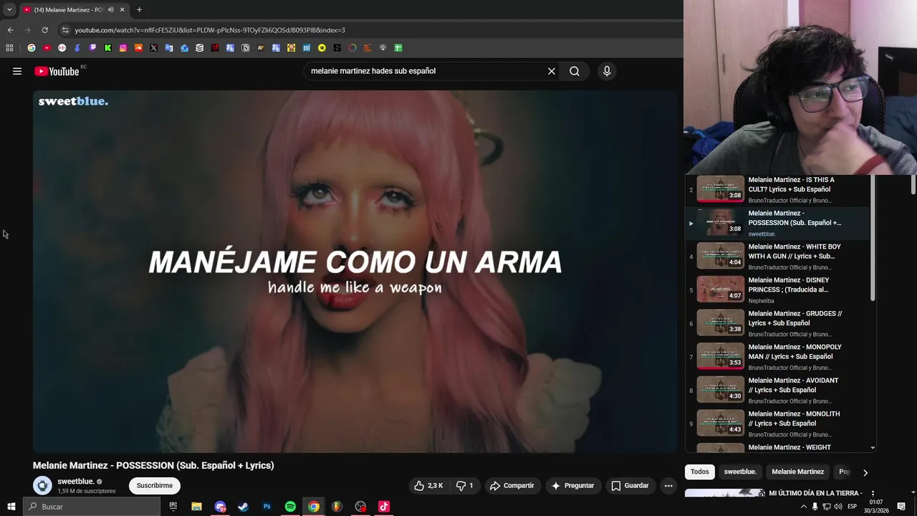Launch Epic Games from the taskbar
The height and width of the screenshot is (516, 917).
(x=173, y=507)
